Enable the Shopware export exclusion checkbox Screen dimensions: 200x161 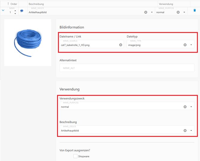75,156
